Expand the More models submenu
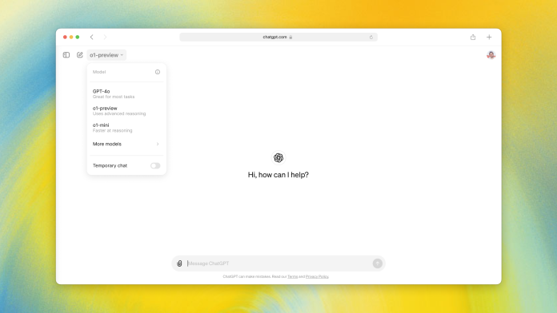Image resolution: width=557 pixels, height=313 pixels. (x=126, y=144)
